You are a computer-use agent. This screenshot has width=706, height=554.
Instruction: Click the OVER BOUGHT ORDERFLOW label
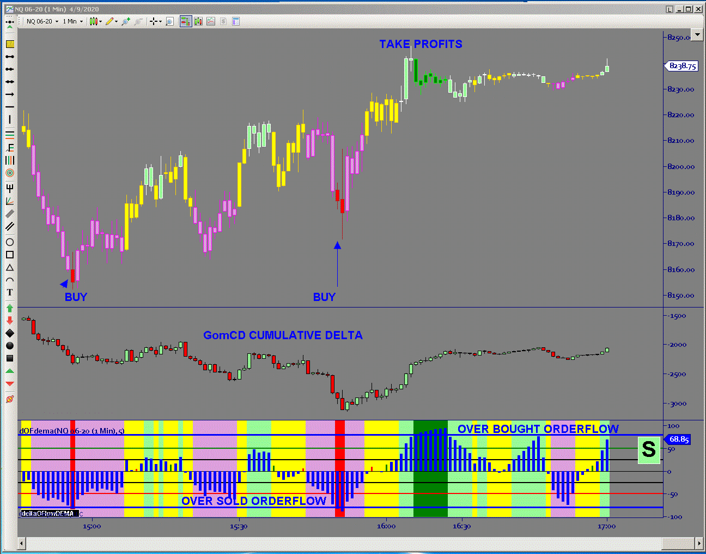[538, 429]
